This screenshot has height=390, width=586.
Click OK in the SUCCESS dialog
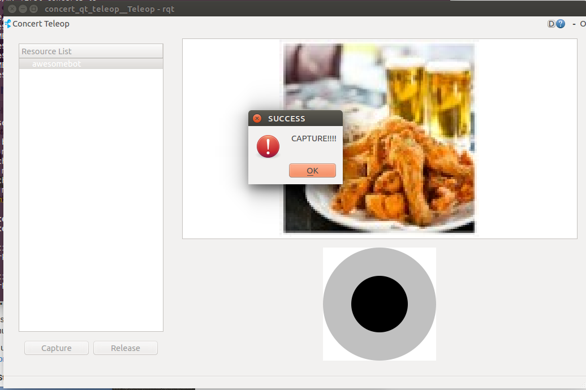coord(312,171)
